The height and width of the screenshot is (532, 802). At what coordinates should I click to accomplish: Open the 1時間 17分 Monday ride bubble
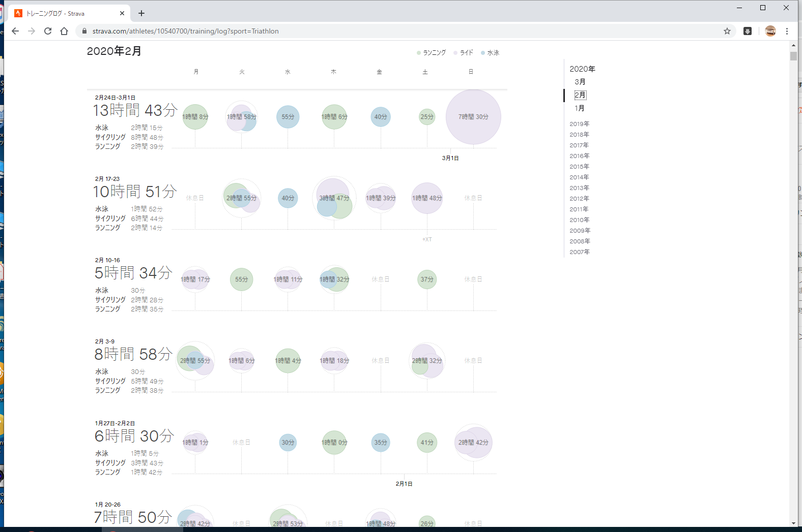pos(195,279)
